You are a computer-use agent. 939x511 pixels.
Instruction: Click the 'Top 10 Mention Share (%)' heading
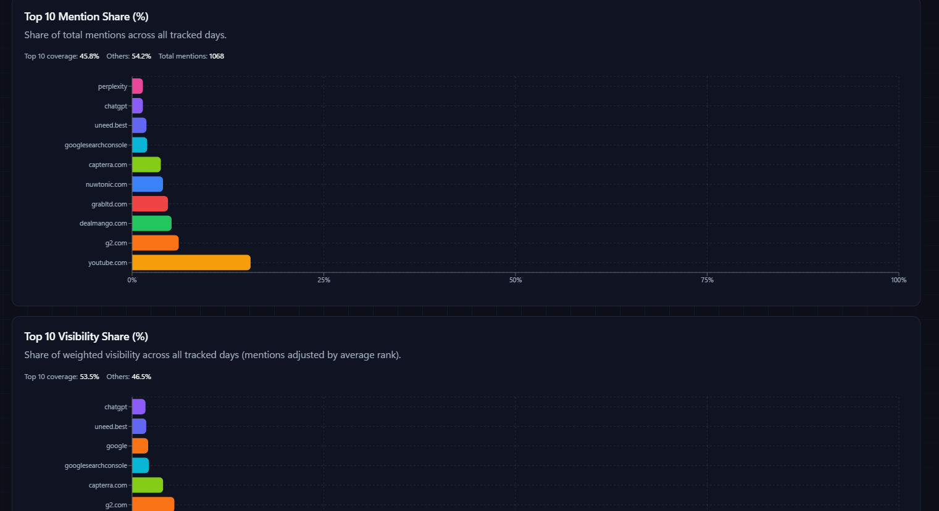point(86,17)
